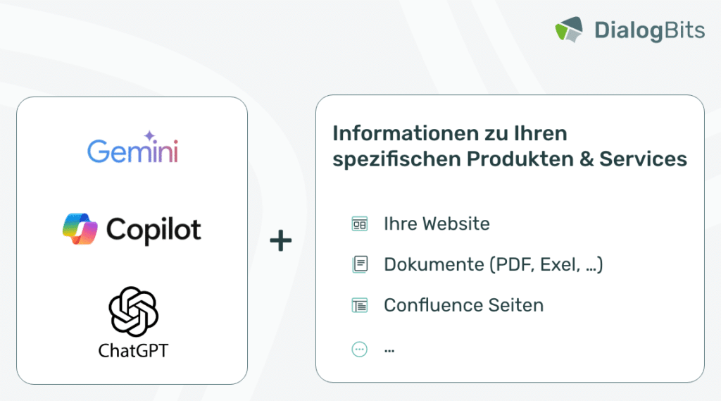Click the spezifischen Produkten & Services line
721x401 pixels.
pyautogui.click(x=510, y=159)
